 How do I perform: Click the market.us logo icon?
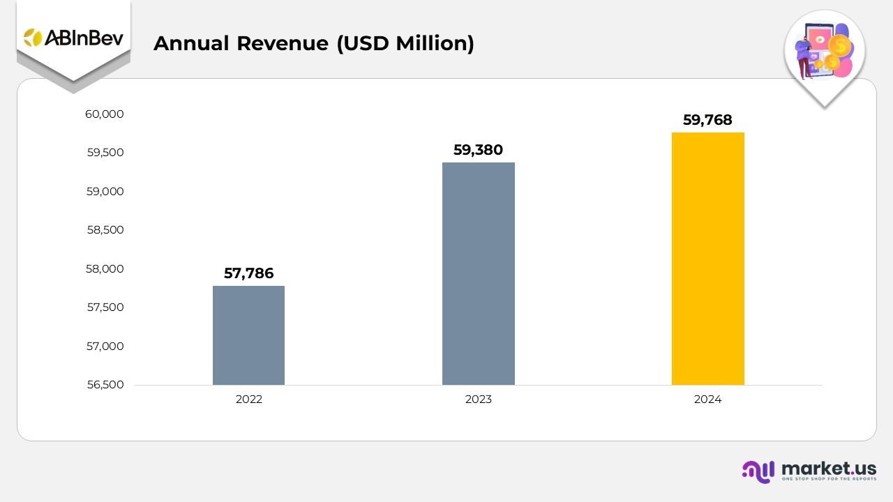click(758, 471)
